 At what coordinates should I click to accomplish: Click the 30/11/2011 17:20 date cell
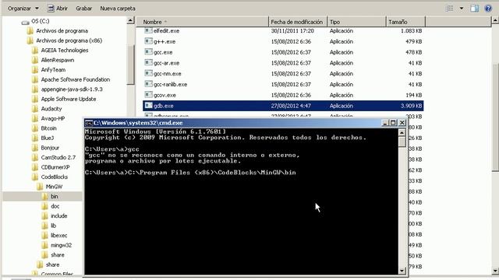point(292,31)
